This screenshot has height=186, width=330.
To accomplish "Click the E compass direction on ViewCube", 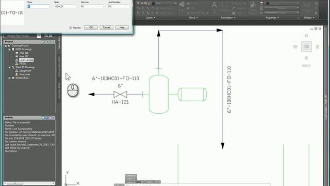I will click(x=318, y=47).
